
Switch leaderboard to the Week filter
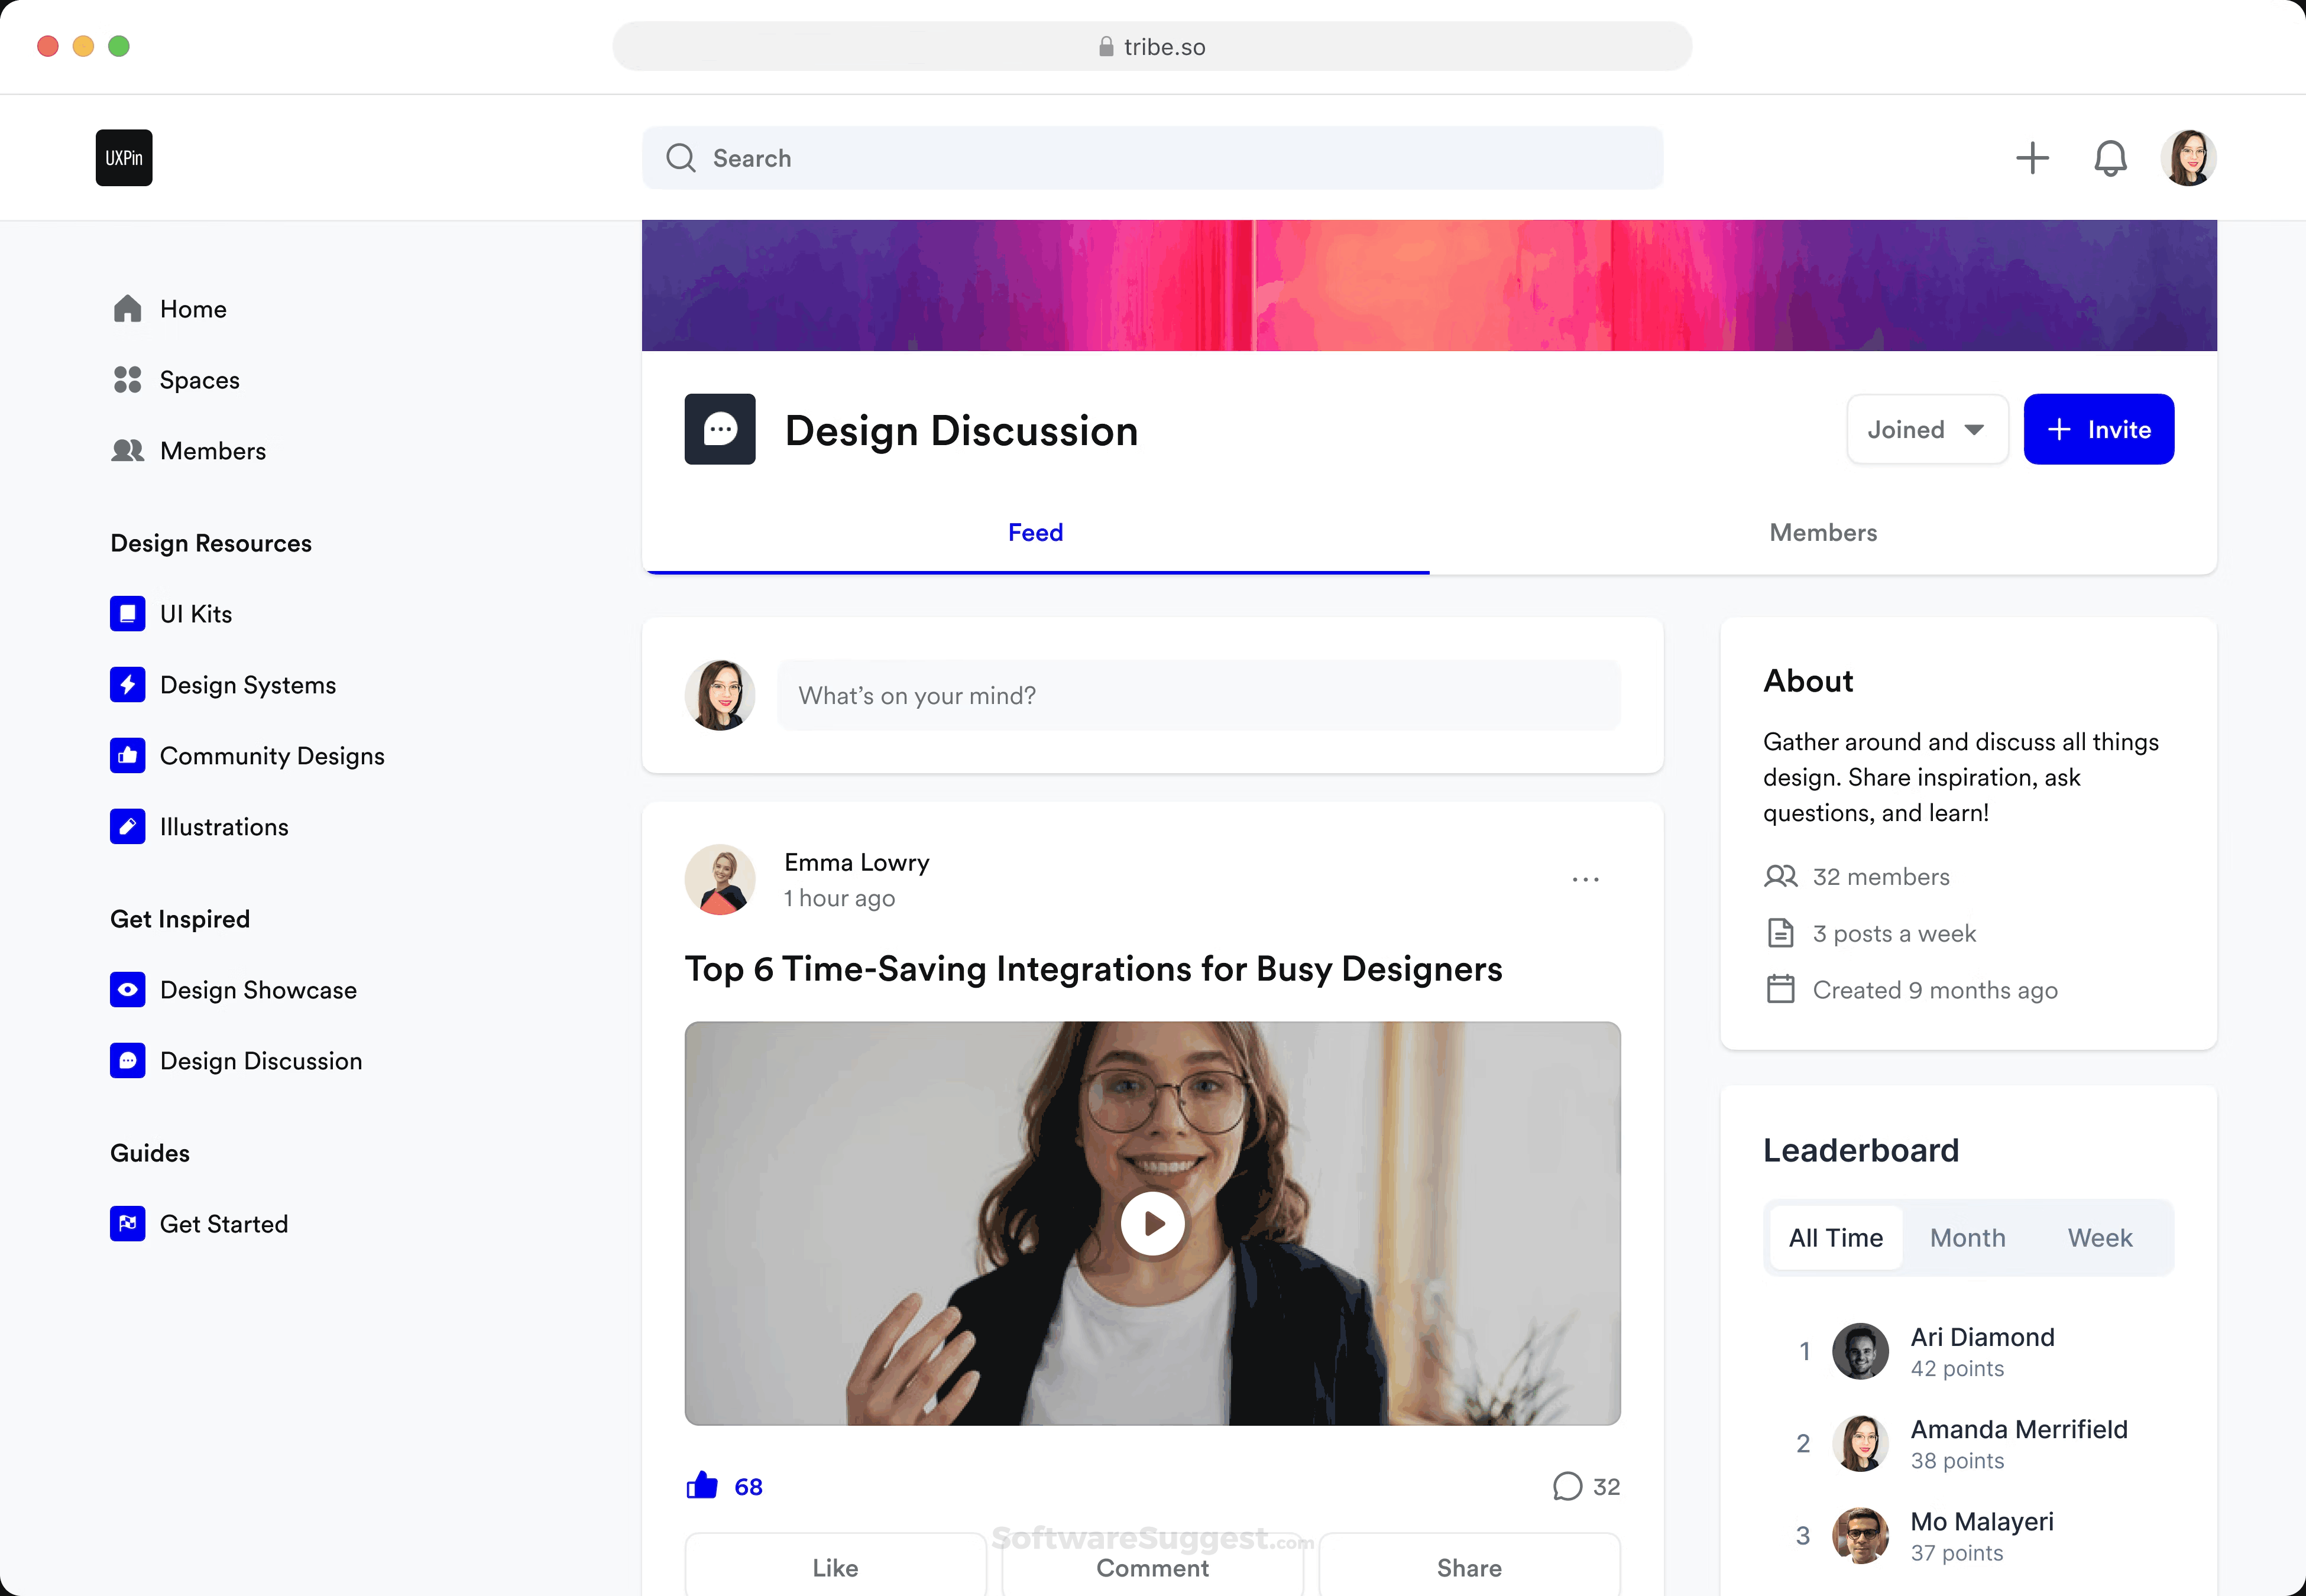(x=2100, y=1238)
